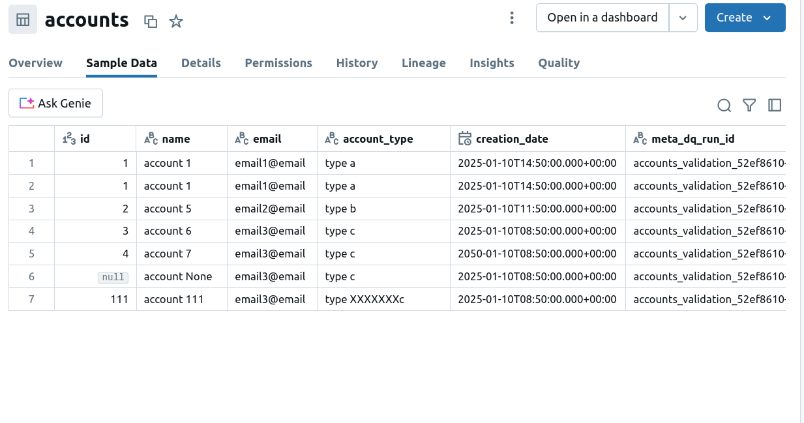Viewport: 804px width, 423px height.
Task: Click the Ask Genie sparkle icon
Action: click(26, 103)
